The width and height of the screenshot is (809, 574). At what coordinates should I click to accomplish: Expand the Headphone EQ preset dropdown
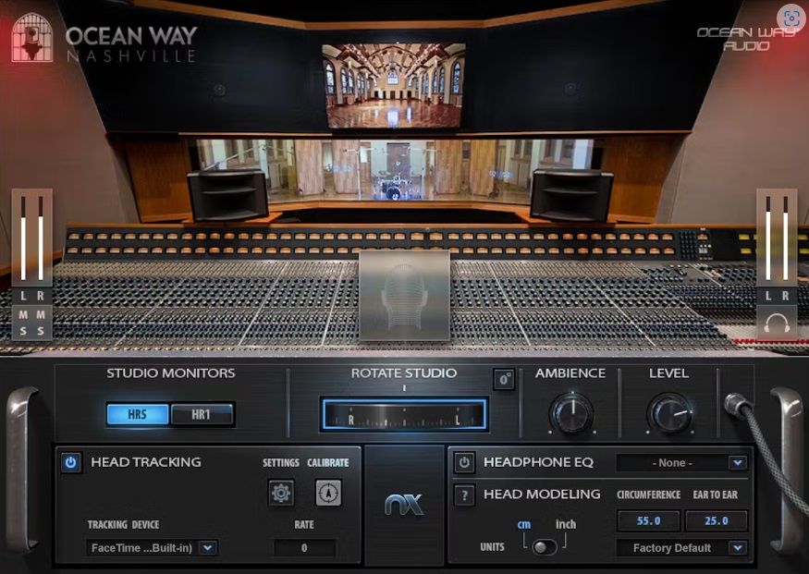click(x=681, y=462)
